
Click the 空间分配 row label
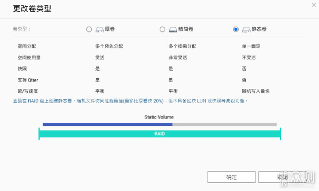point(26,46)
